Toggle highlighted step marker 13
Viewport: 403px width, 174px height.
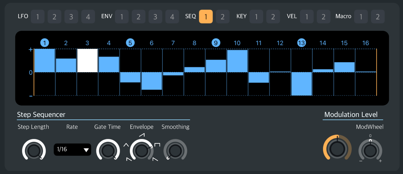point(301,43)
